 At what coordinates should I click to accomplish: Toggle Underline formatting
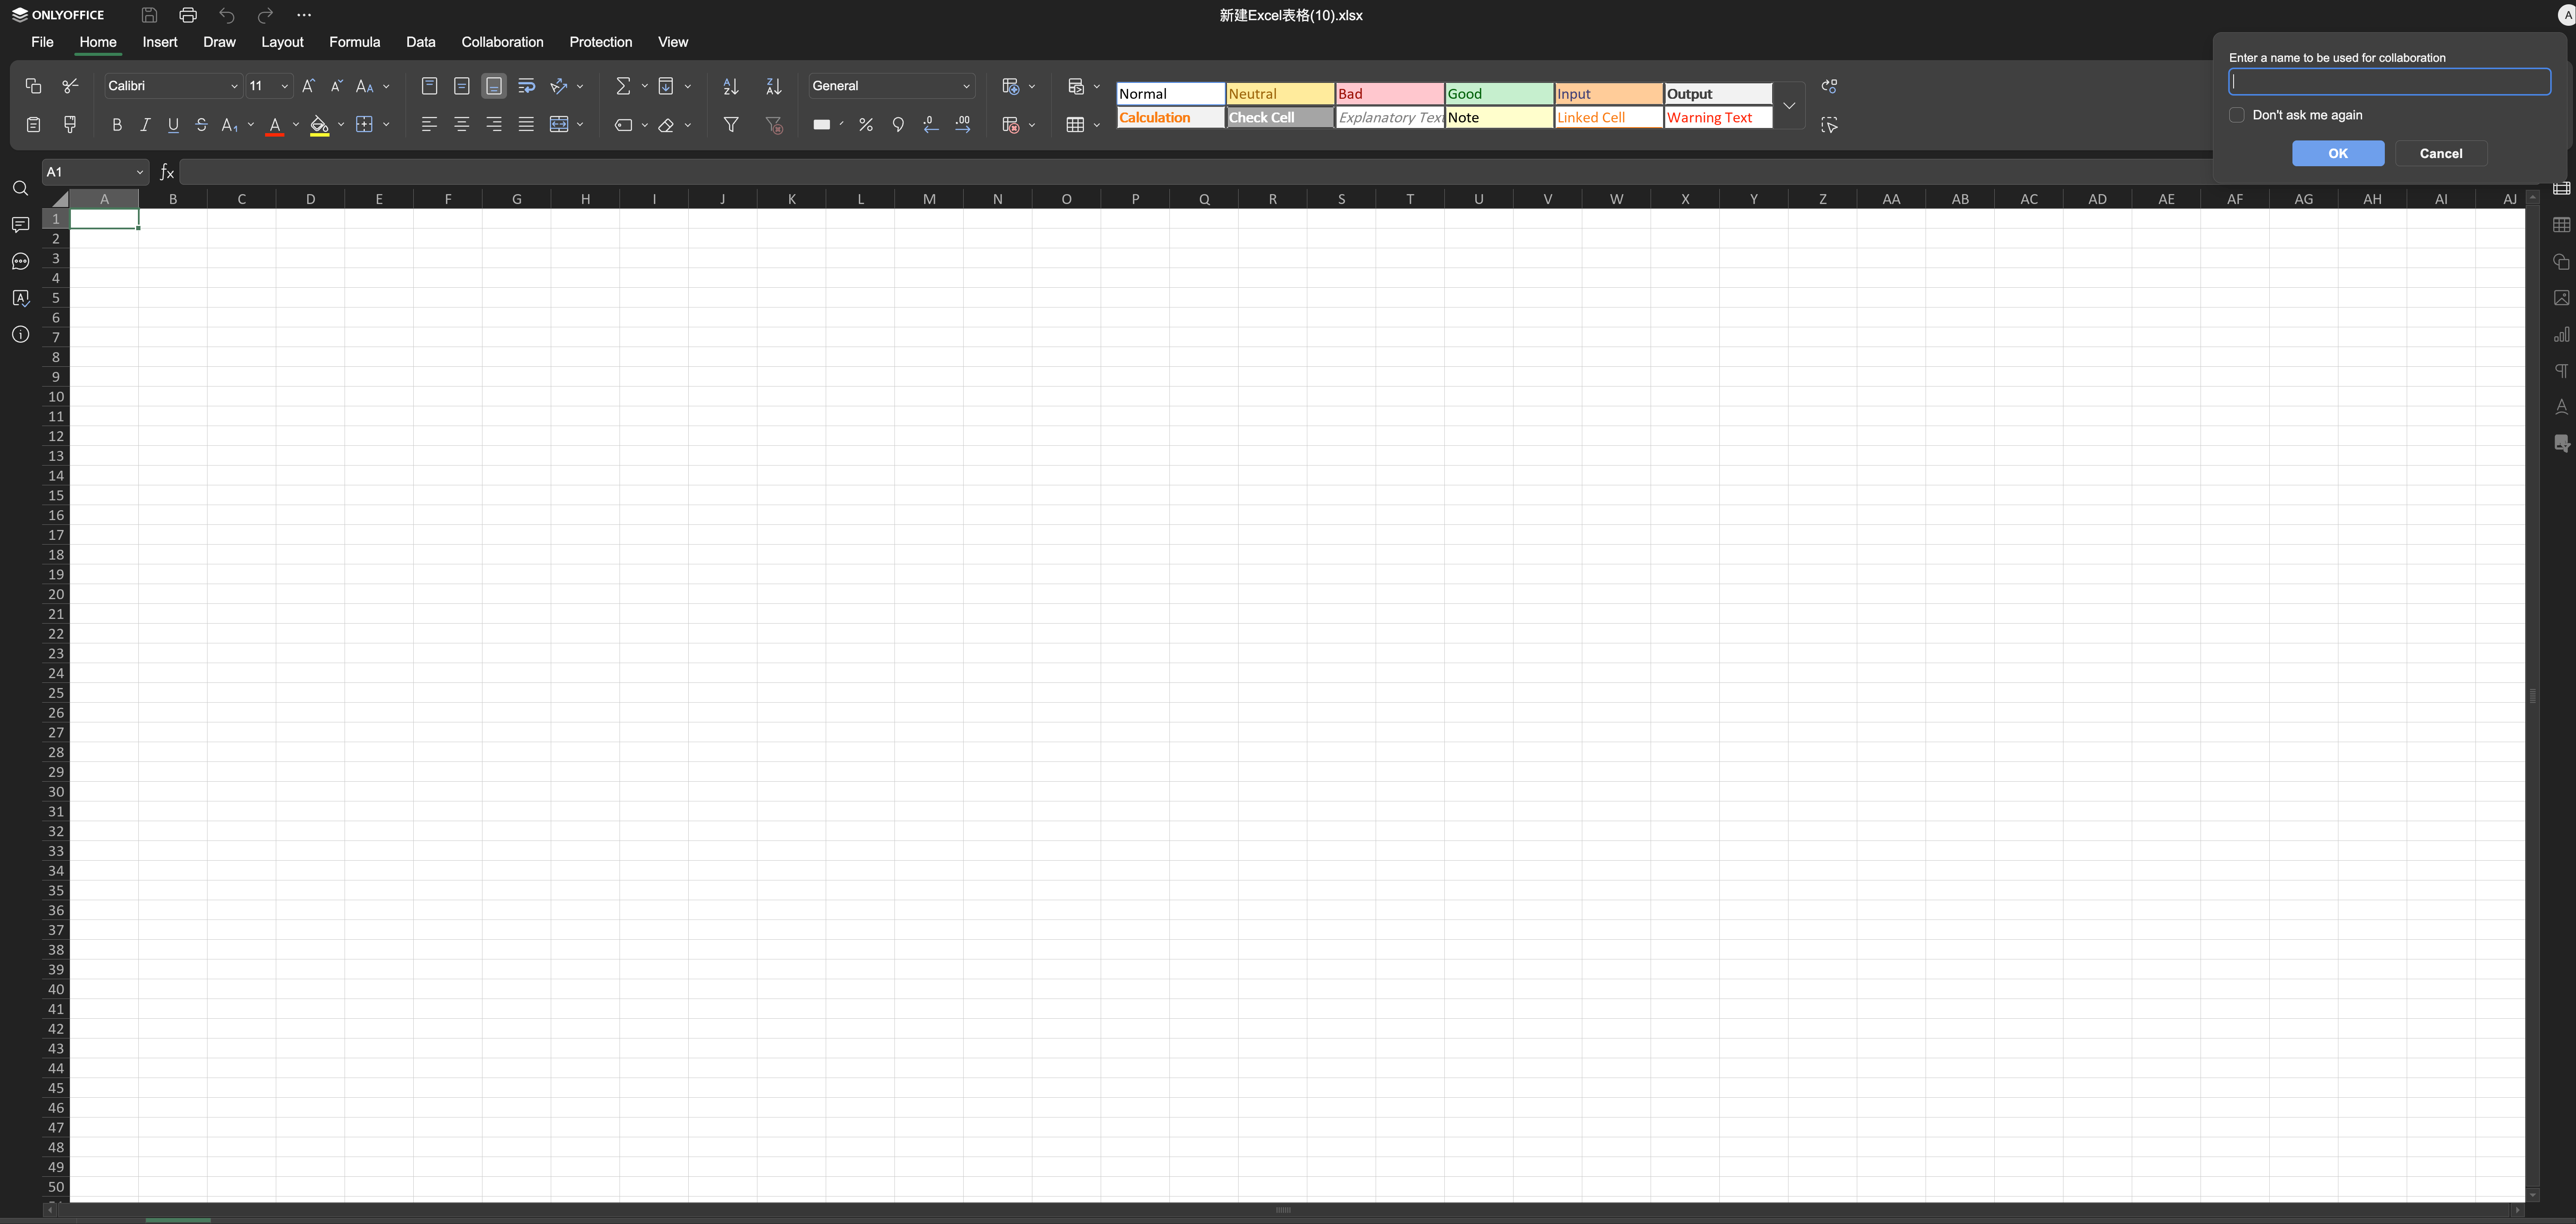click(173, 125)
